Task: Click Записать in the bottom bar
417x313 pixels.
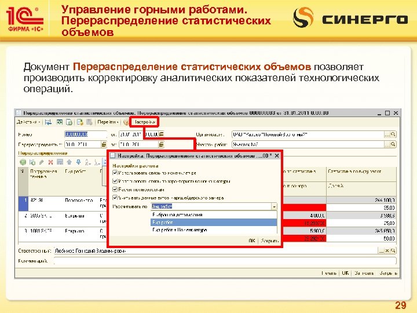Action: point(364,273)
